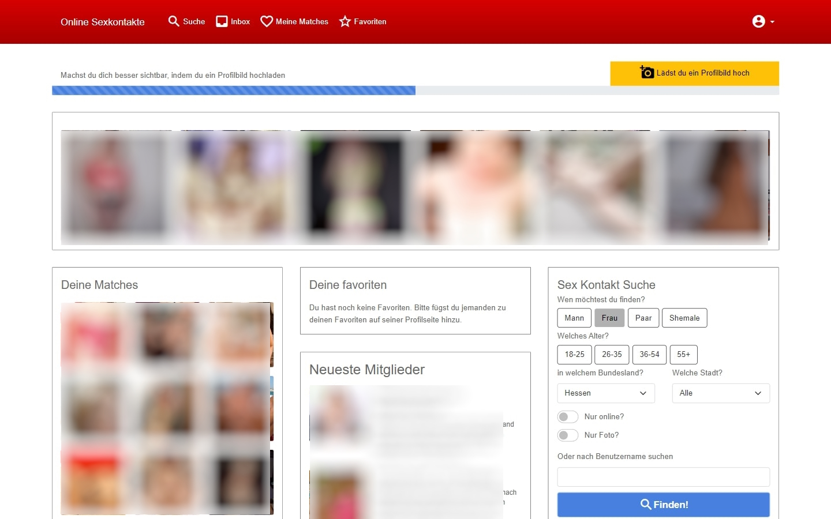
Task: Click the heart icon for Meine Matches
Action: click(266, 21)
